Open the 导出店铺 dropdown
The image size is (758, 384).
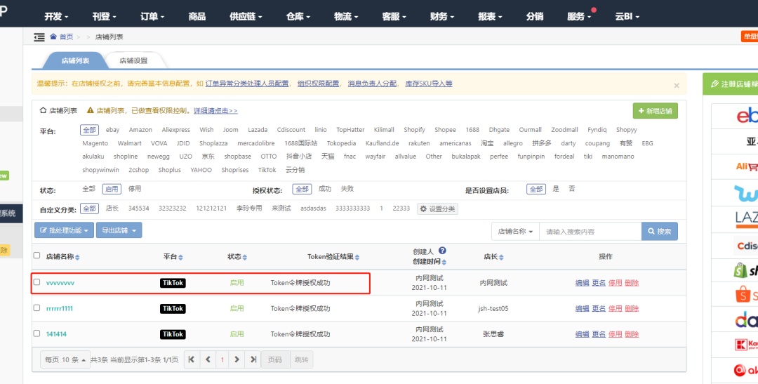[119, 230]
